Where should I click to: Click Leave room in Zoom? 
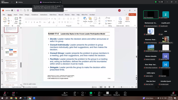click(x=174, y=94)
